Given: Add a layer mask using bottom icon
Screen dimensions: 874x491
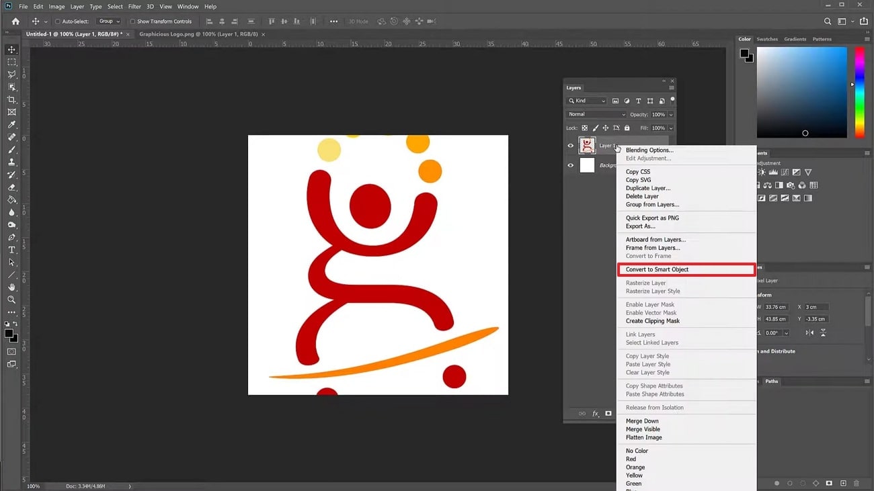Looking at the screenshot, I should [608, 414].
